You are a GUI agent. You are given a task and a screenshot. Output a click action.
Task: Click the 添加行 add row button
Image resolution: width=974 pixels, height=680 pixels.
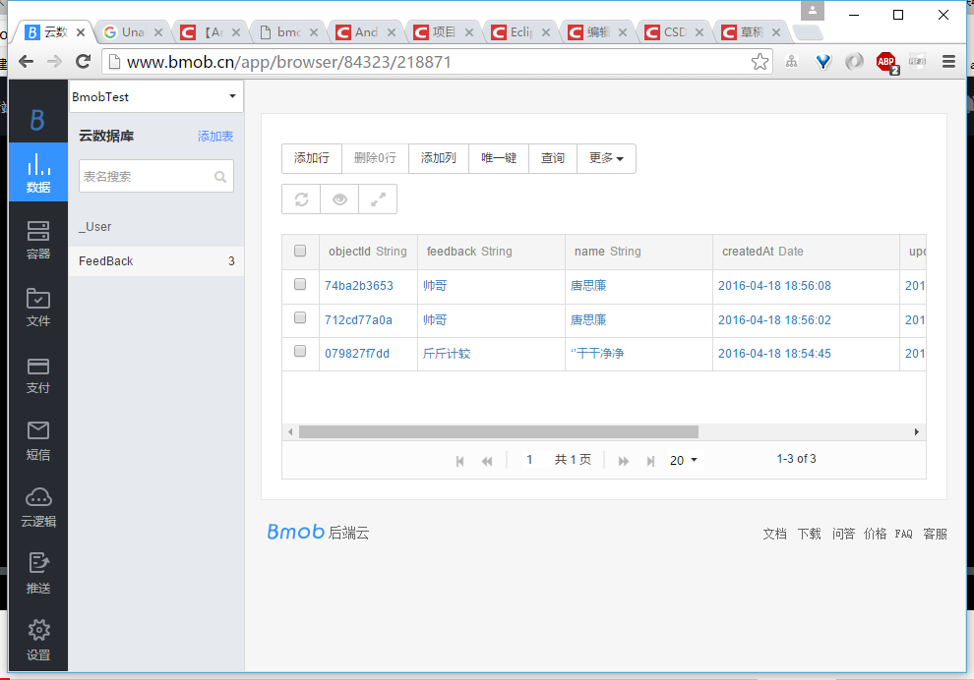[x=312, y=158]
